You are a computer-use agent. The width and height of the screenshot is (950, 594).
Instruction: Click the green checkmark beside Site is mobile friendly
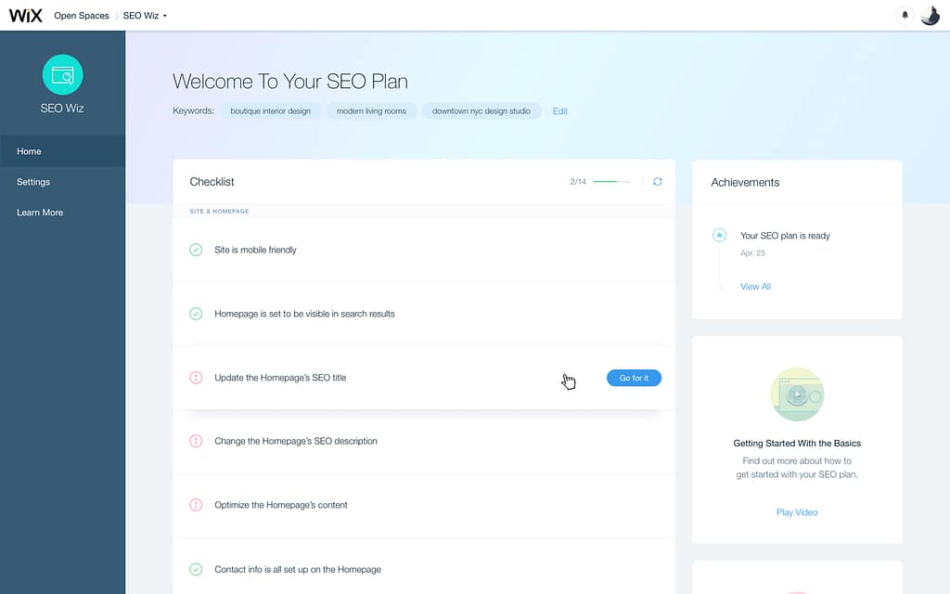[x=195, y=249]
